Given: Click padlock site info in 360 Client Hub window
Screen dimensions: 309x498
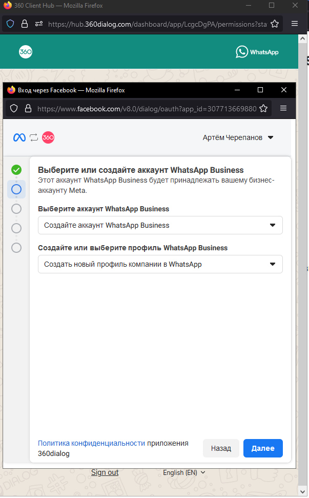Looking at the screenshot, I should 25,24.
